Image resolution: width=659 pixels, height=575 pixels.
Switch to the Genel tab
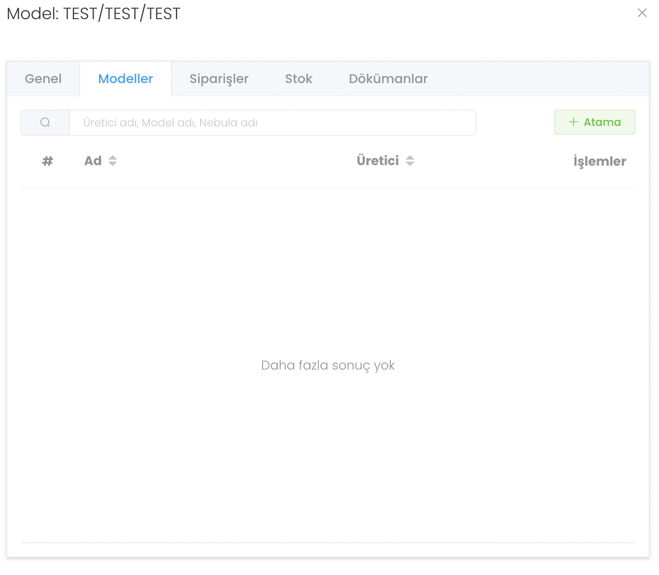[43, 79]
